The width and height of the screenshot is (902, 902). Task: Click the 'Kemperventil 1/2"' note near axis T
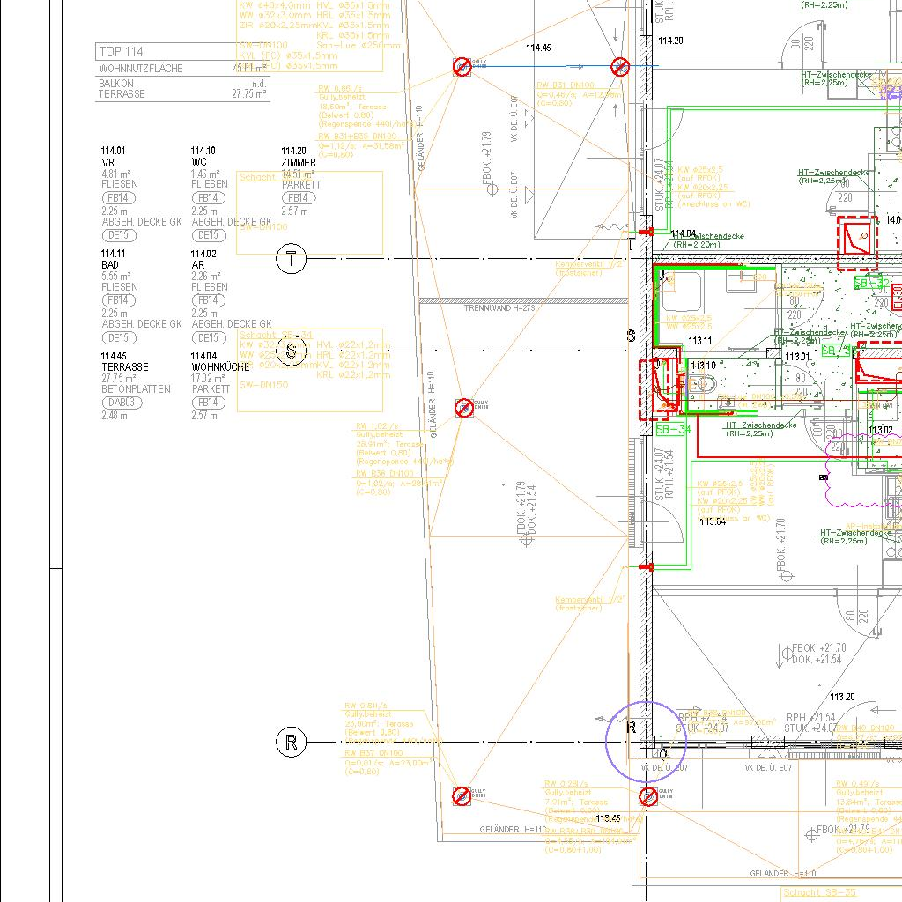tap(588, 268)
